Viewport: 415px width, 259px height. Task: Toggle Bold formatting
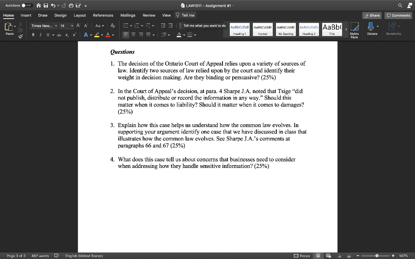(33, 35)
